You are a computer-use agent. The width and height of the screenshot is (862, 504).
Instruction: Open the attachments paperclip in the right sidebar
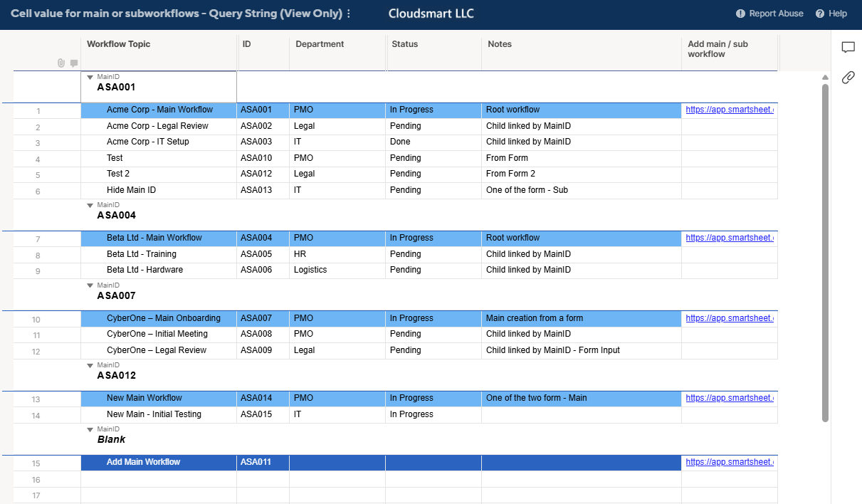(x=848, y=78)
